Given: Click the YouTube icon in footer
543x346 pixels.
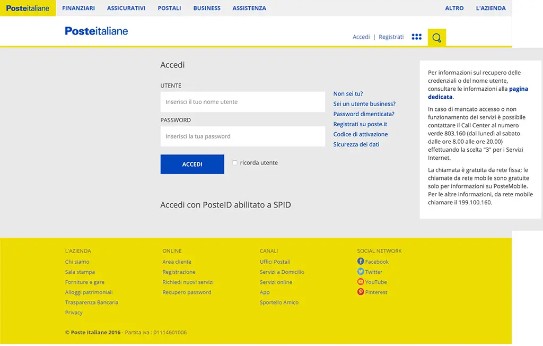Looking at the screenshot, I should 361,281.
